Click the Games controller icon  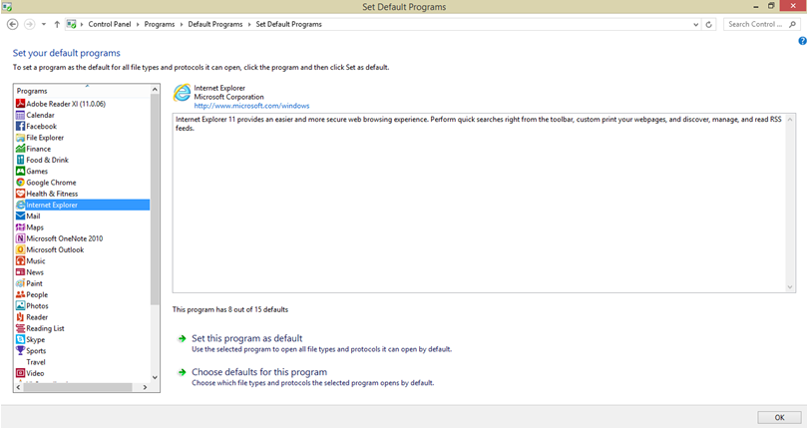tap(21, 171)
